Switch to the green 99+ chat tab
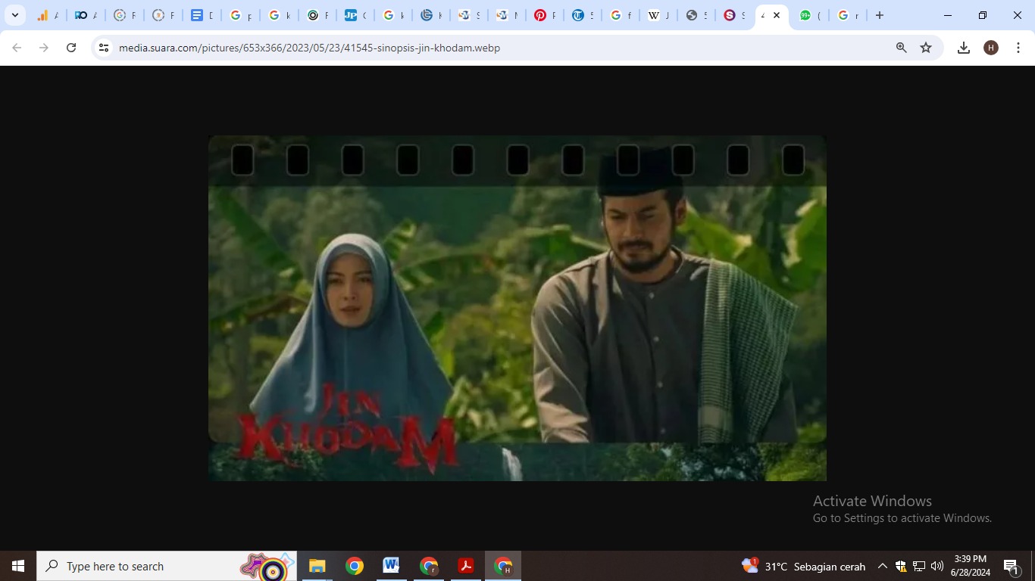Image resolution: width=1035 pixels, height=581 pixels. click(809, 15)
